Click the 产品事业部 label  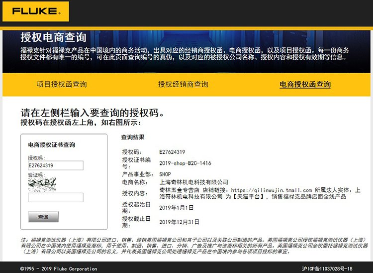tap(137, 174)
